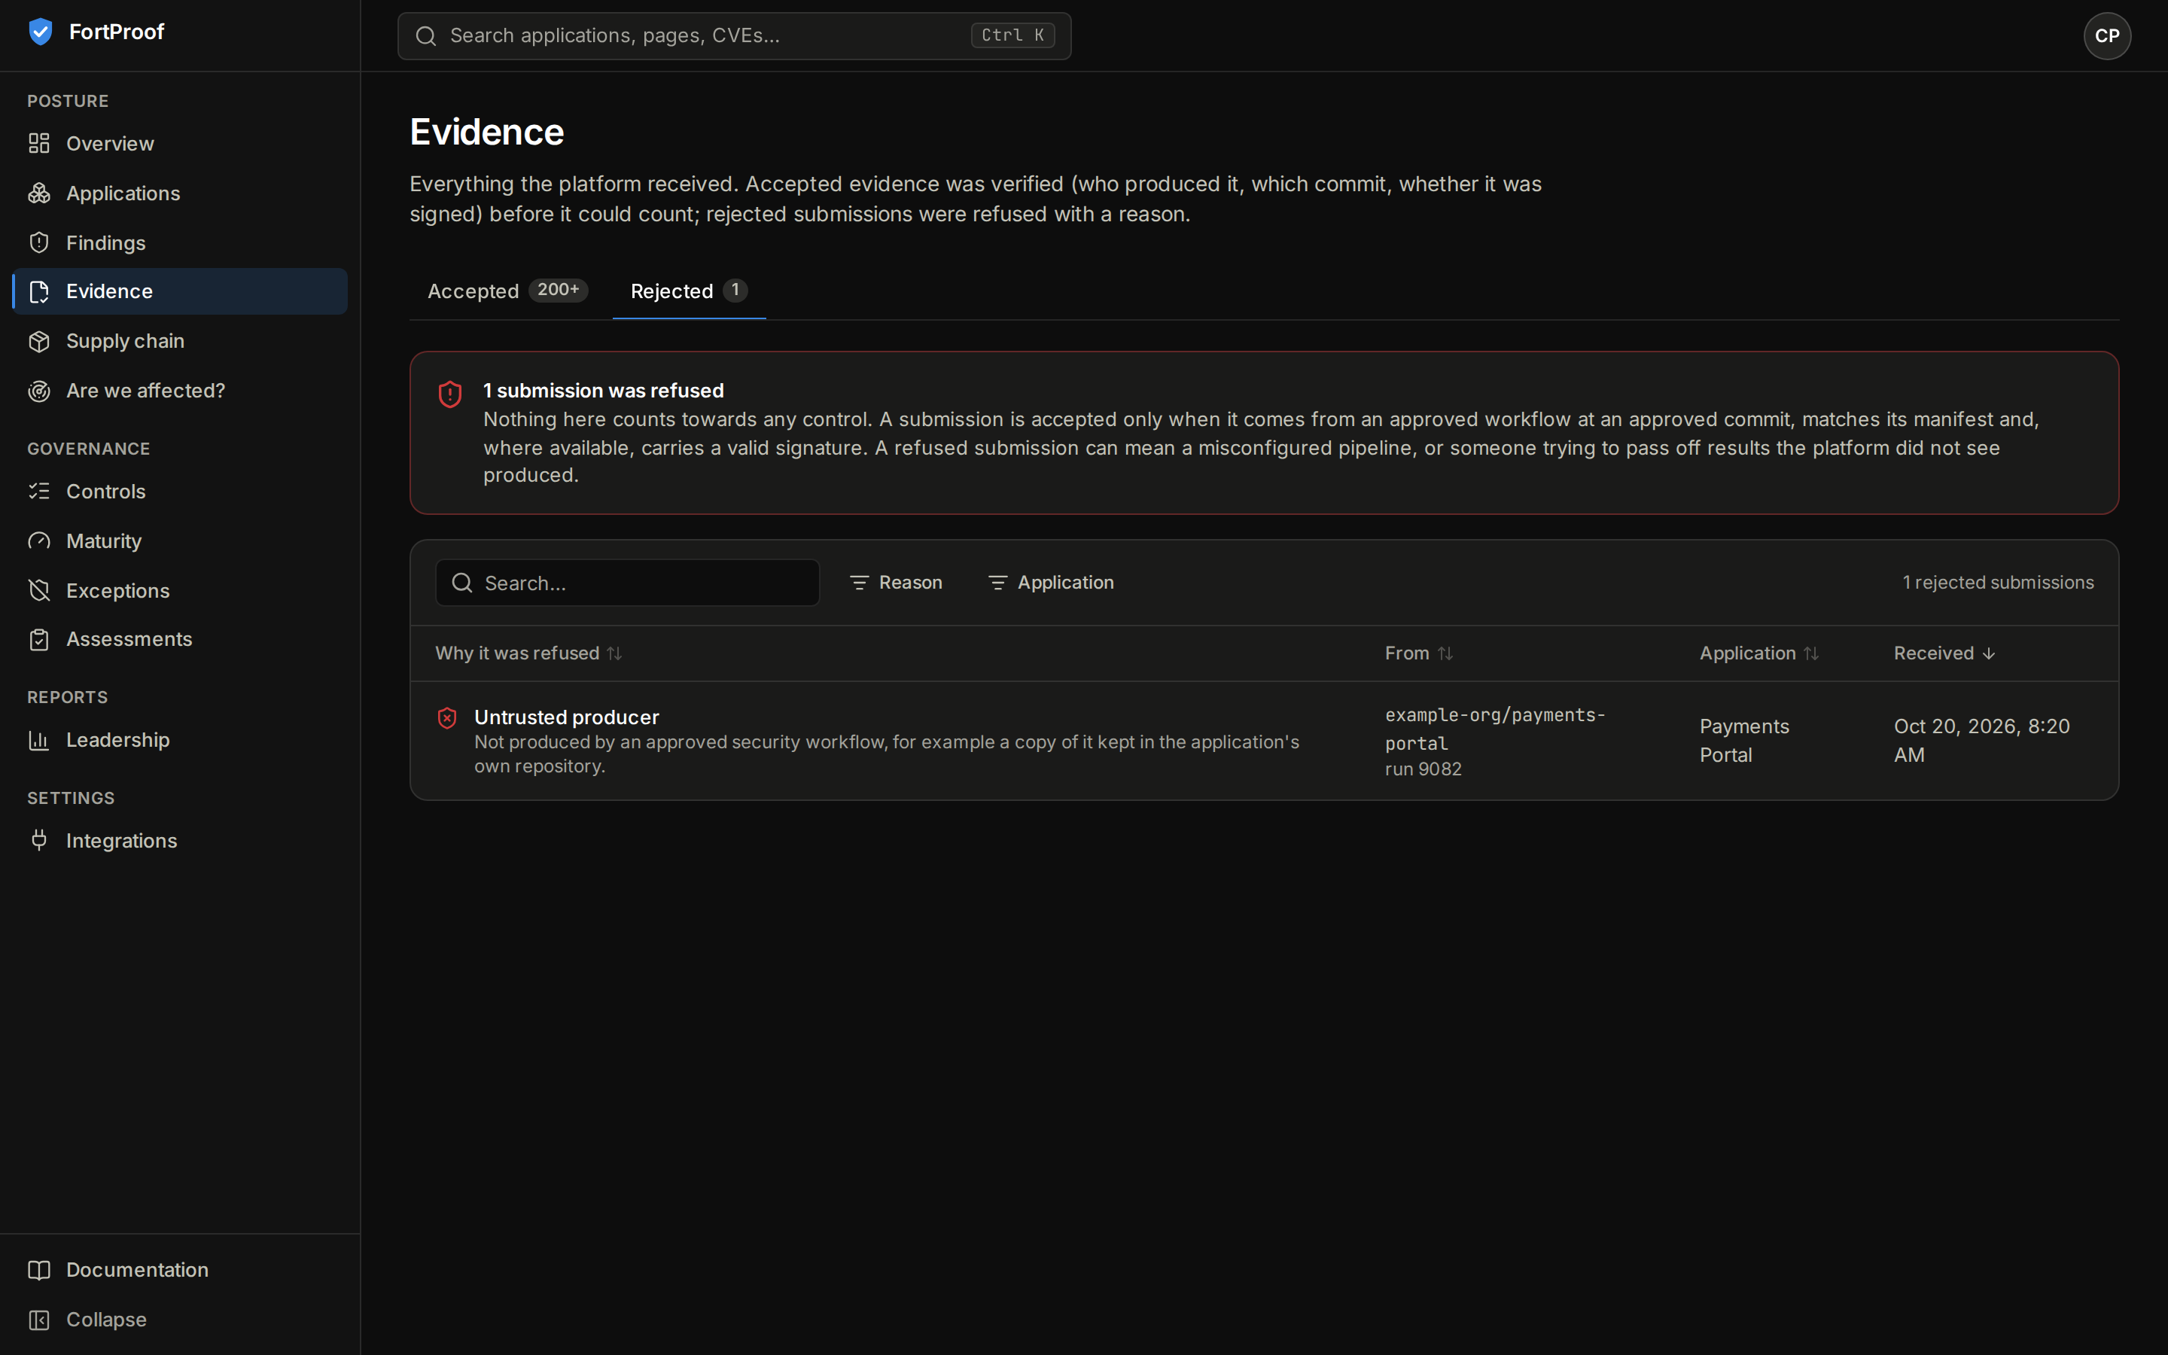This screenshot has width=2168, height=1355.
Task: Sort by Why it was refused column
Action: click(x=528, y=653)
